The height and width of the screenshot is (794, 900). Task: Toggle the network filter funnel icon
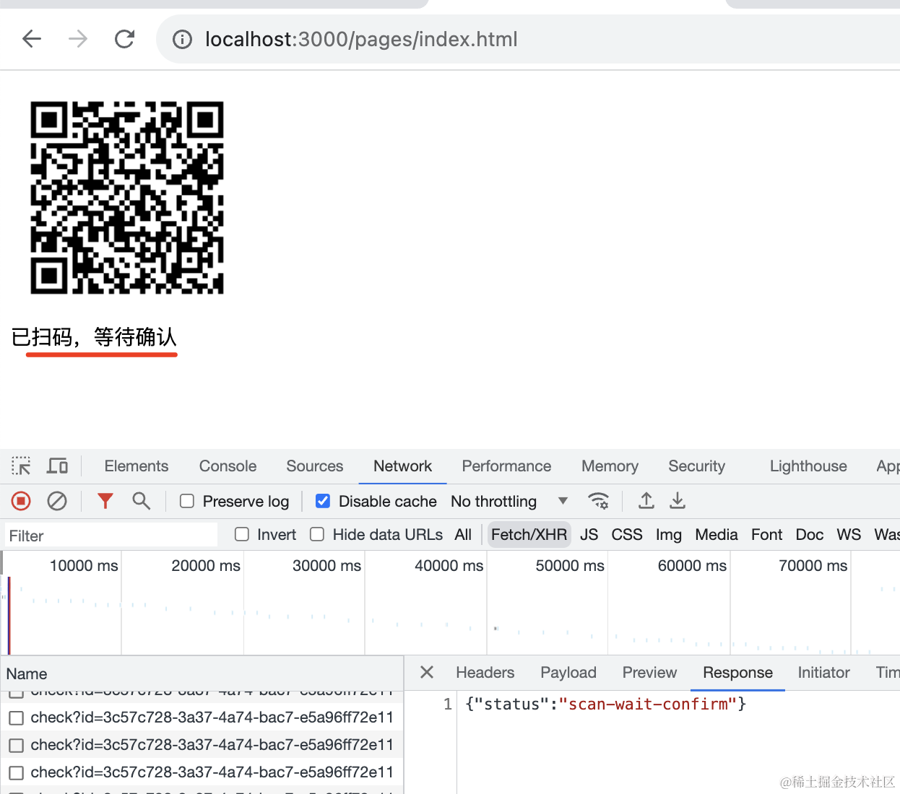[105, 501]
